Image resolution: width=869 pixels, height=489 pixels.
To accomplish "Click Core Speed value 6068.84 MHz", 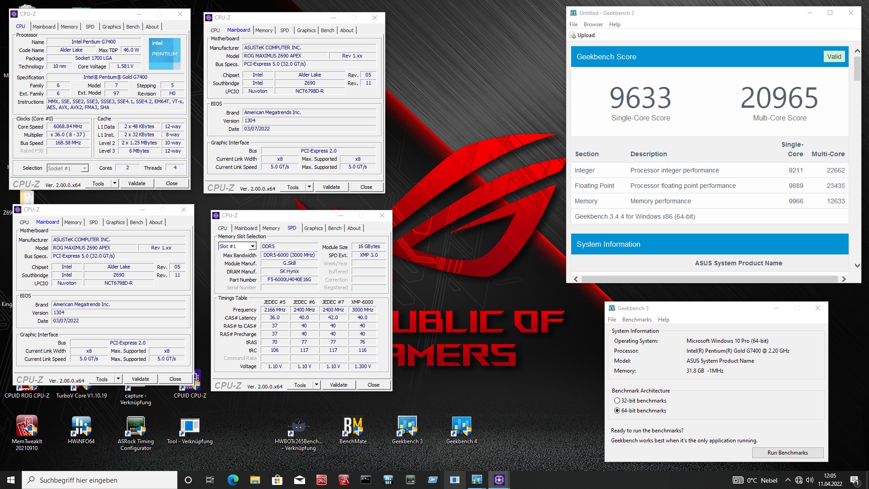I will [68, 127].
